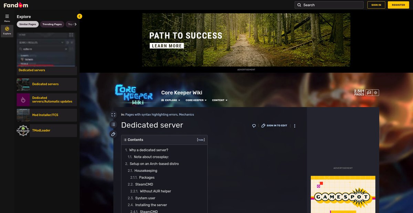The height and width of the screenshot is (213, 413).
Task: Switch to the Trending Pages tab
Action: tap(52, 24)
